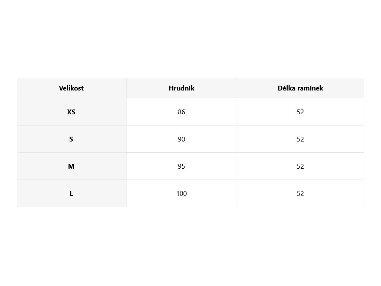Click chest value 86 for XS
Viewport: 381px width, 286px height.
(x=181, y=112)
